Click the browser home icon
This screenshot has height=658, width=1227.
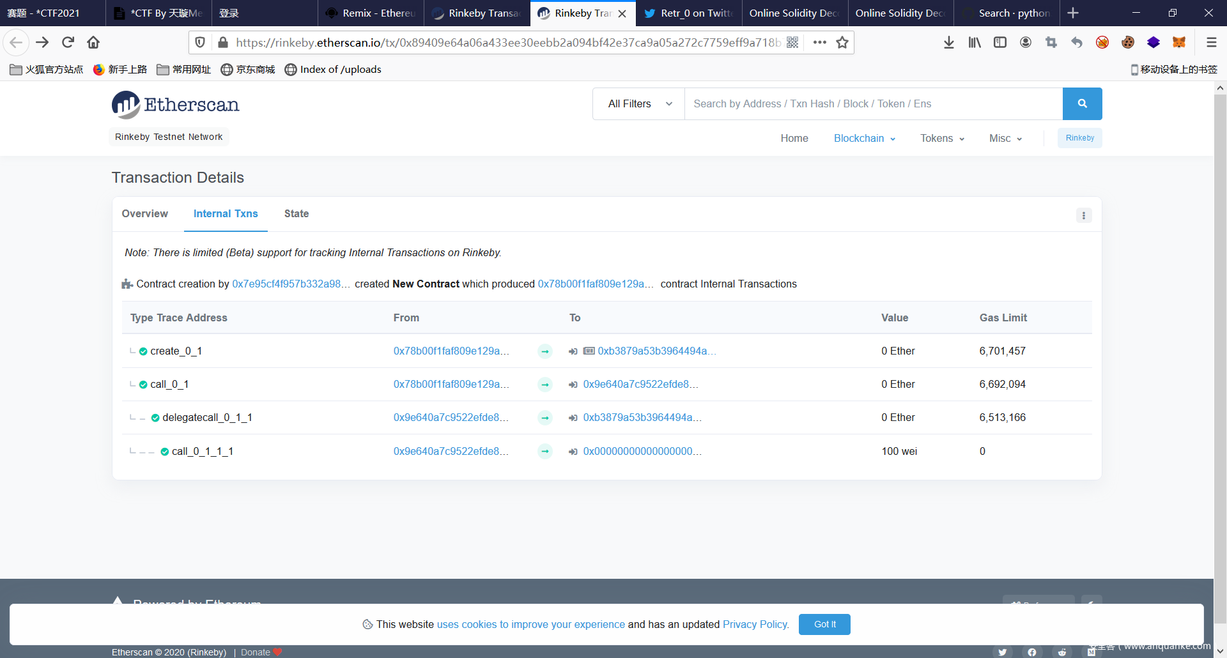[x=93, y=42]
